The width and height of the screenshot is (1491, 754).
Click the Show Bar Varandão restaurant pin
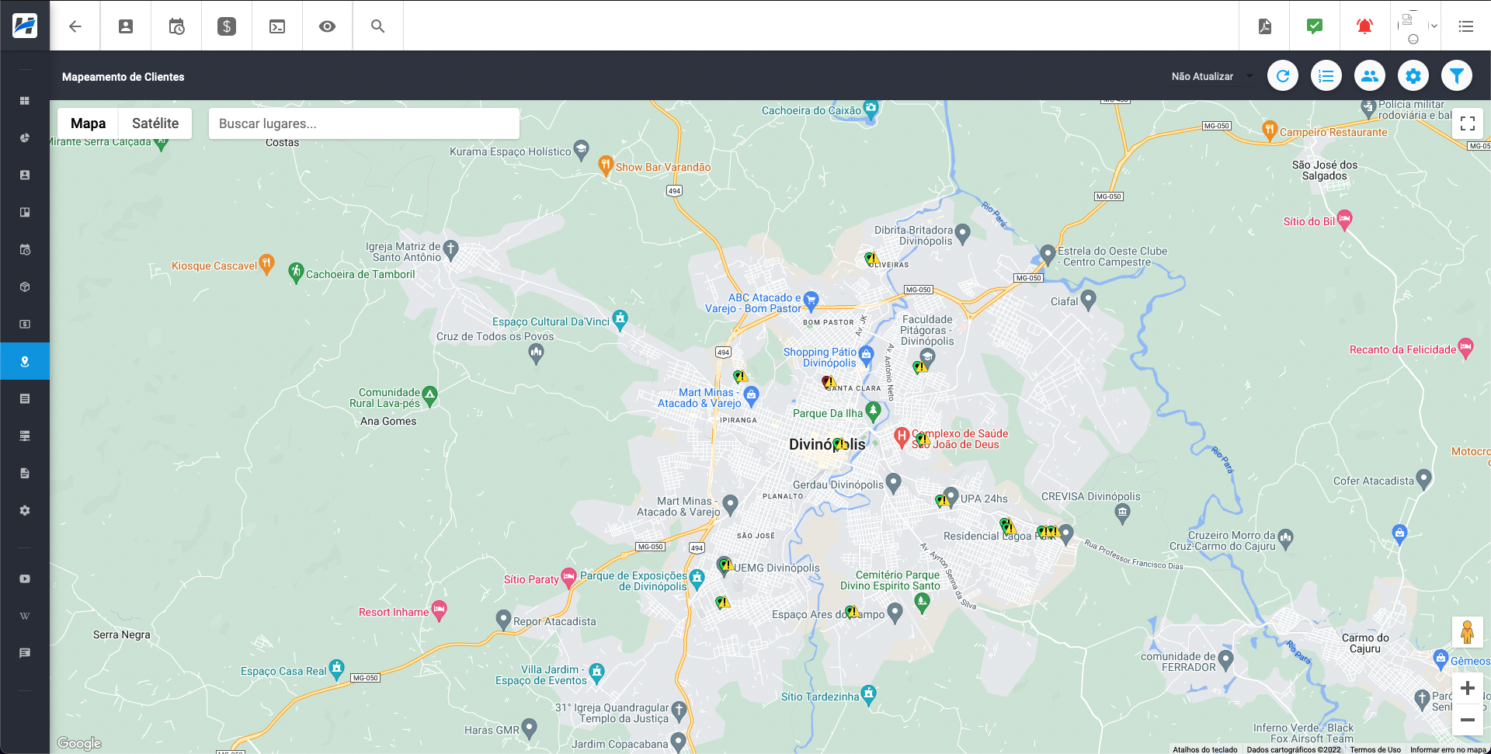click(x=606, y=164)
